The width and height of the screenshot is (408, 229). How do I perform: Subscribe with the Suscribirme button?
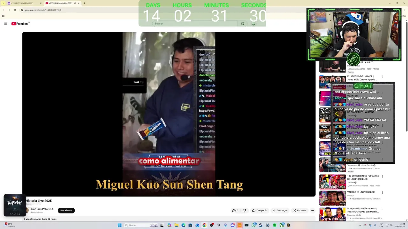coord(66,210)
